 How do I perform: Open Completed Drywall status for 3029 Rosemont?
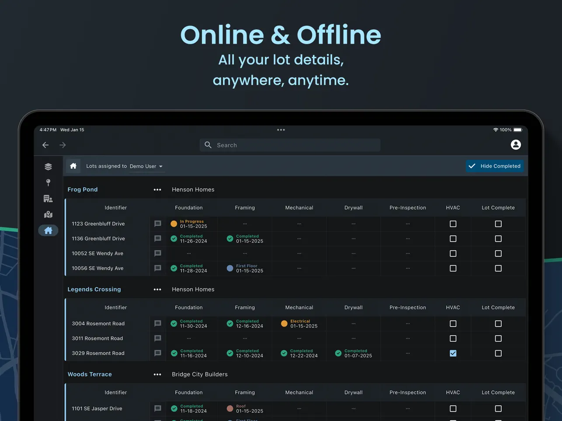(x=354, y=353)
